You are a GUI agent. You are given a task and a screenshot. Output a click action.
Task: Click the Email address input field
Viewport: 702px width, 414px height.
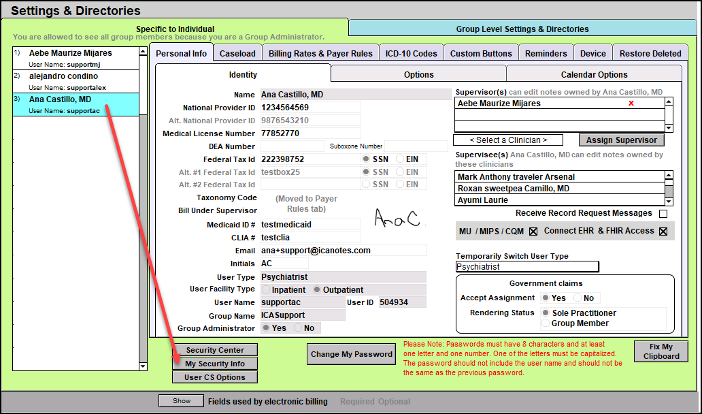(343, 251)
